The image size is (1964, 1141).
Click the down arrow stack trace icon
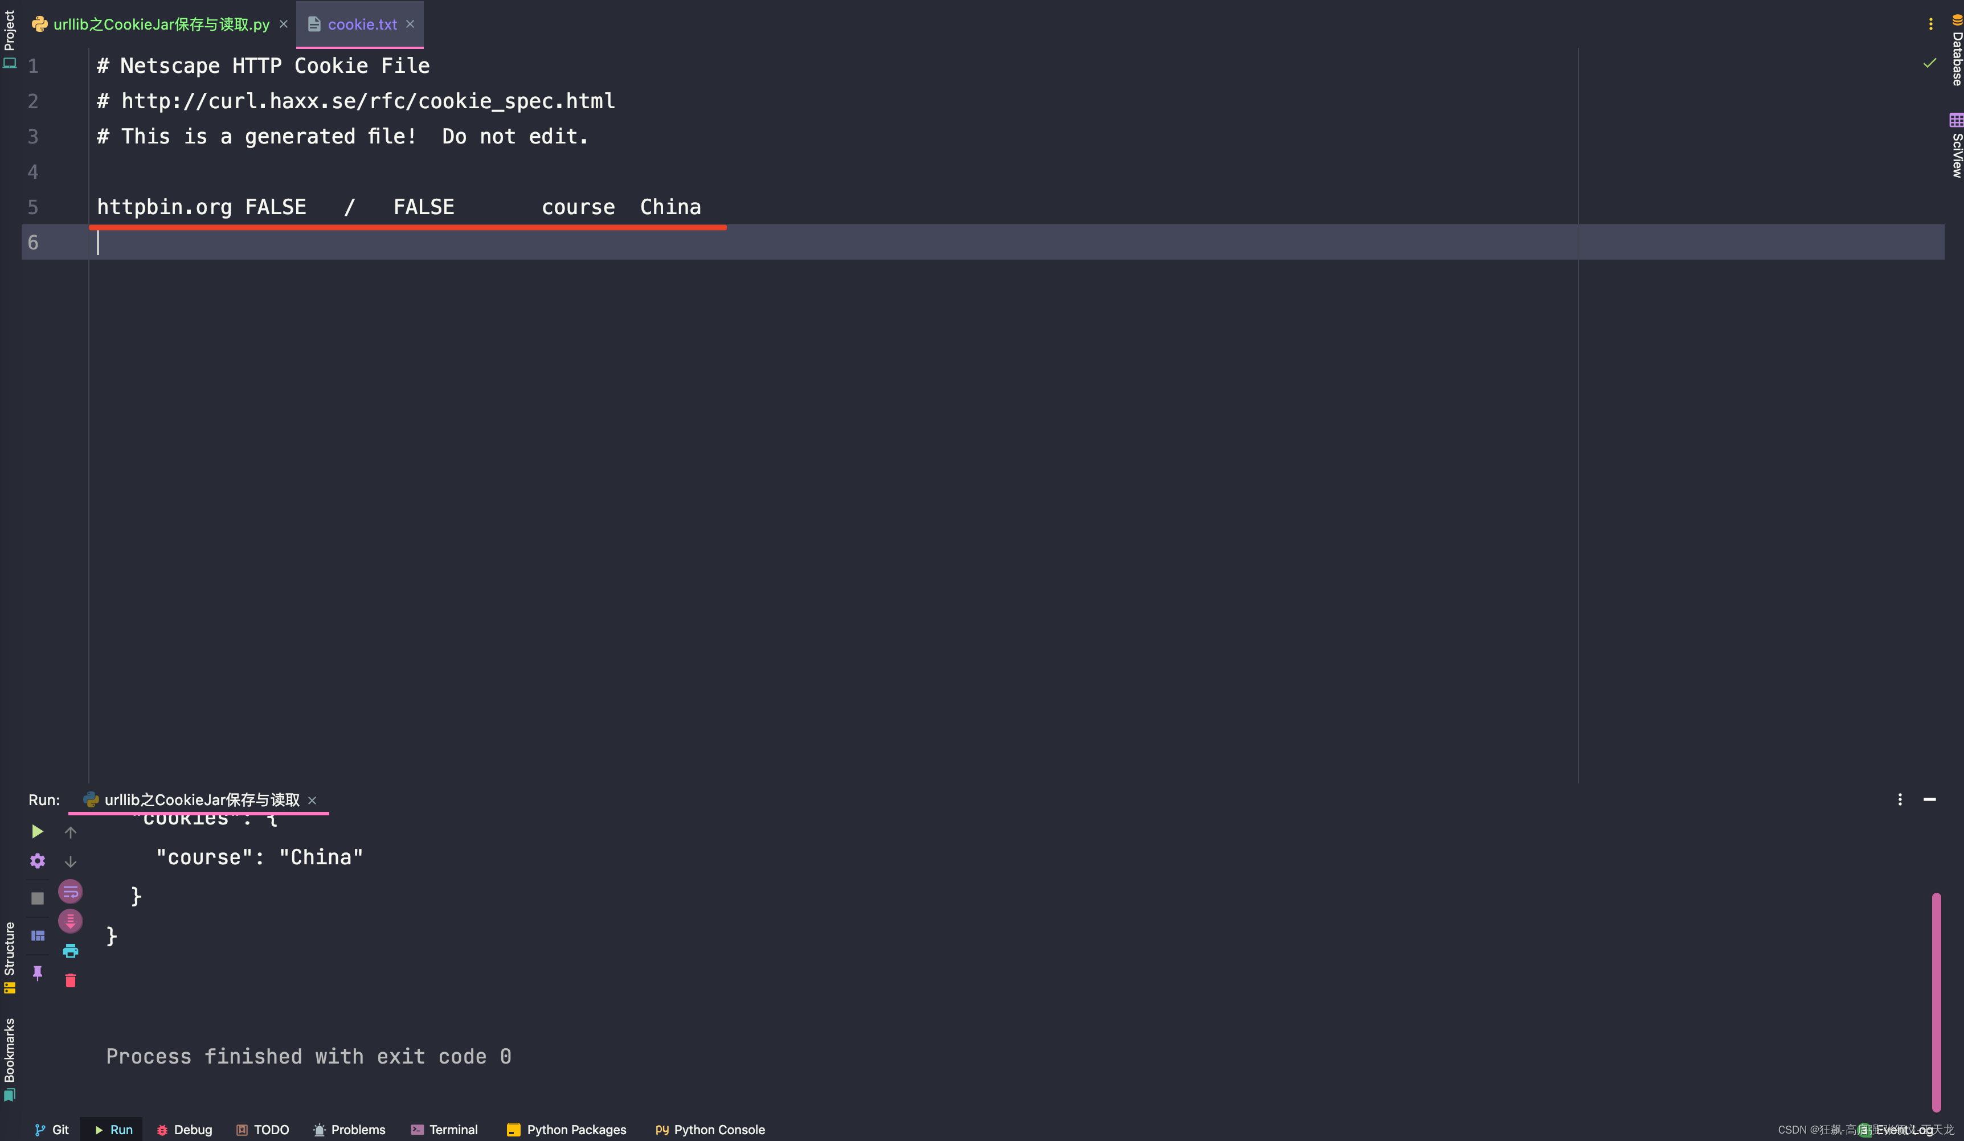pyautogui.click(x=70, y=861)
